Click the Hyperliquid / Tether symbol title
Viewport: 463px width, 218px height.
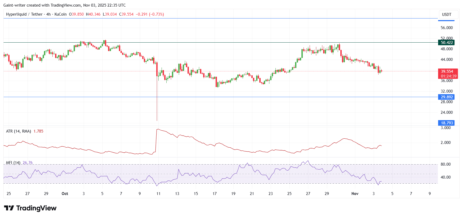coord(24,14)
